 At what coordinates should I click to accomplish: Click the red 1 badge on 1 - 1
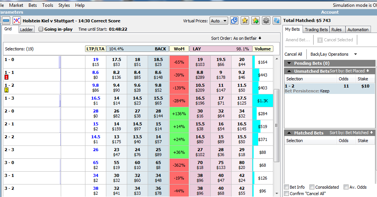(x=6, y=77)
